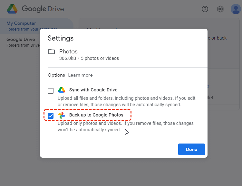The image size is (242, 186).
Task: Click the "Sync with Google Drive" label text
Action: [93, 90]
